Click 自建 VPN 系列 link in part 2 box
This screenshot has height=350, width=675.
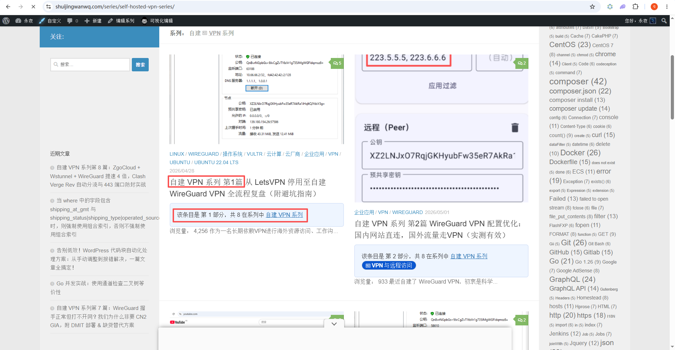[469, 256]
